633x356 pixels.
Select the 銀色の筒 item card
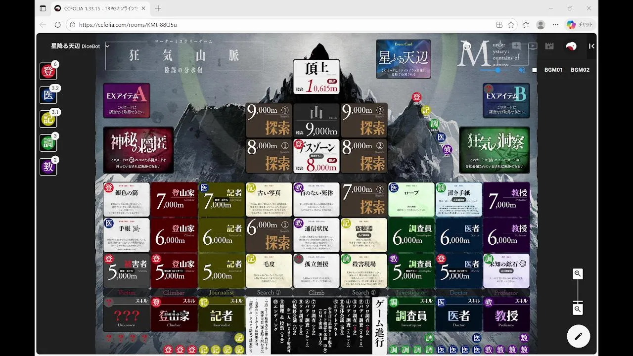click(x=127, y=199)
